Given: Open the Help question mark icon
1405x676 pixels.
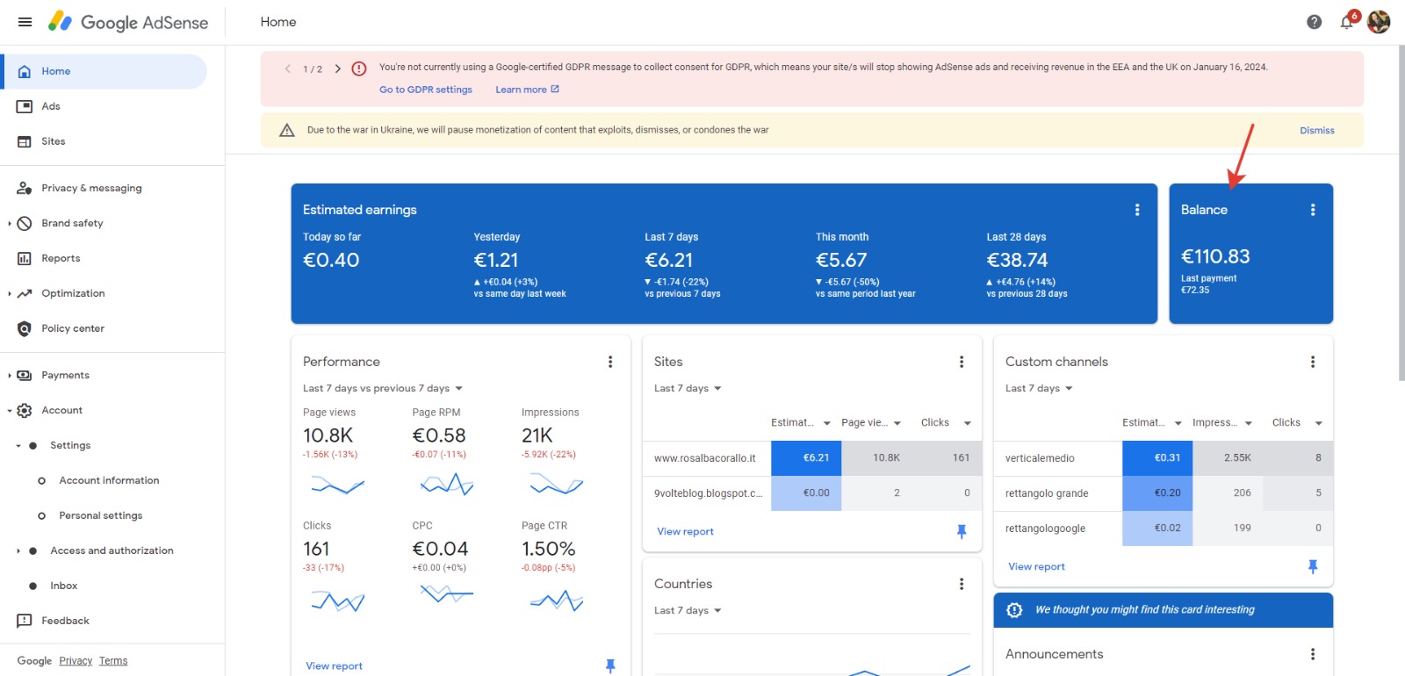Looking at the screenshot, I should click(1314, 22).
